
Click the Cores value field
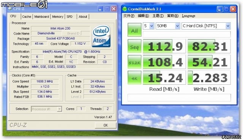pyautogui.click(x=81, y=109)
